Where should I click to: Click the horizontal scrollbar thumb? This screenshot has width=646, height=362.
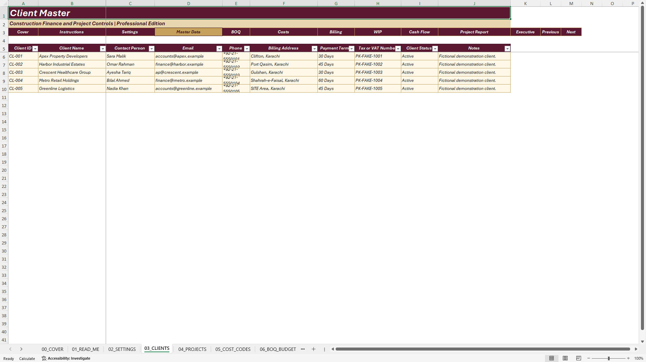click(x=483, y=349)
